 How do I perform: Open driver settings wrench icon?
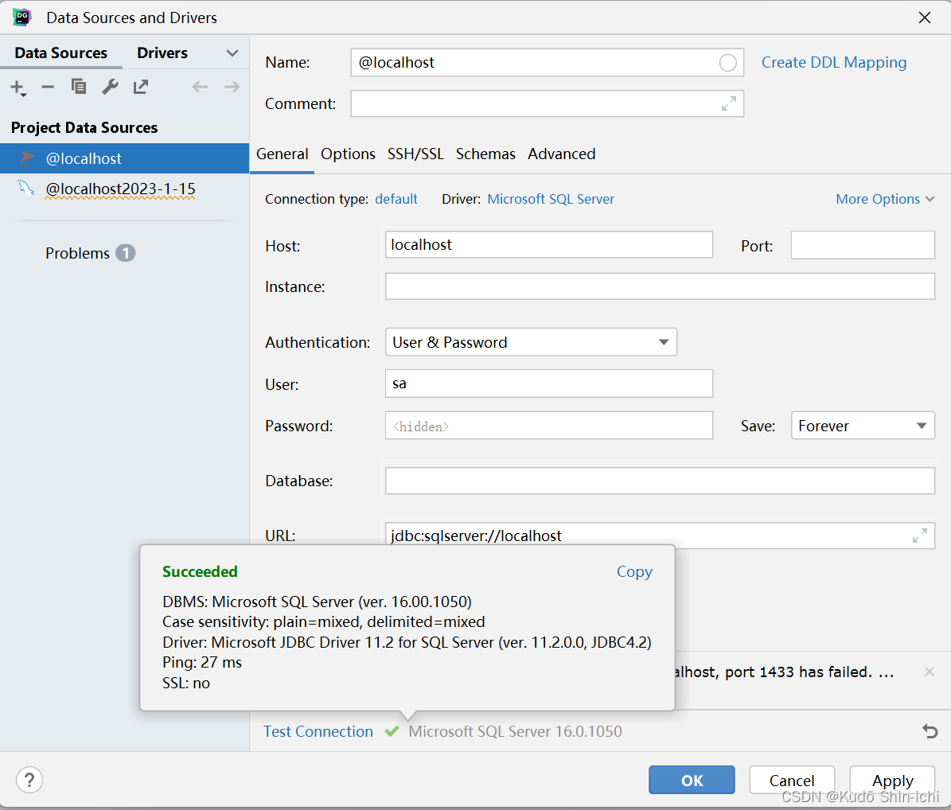click(x=110, y=87)
